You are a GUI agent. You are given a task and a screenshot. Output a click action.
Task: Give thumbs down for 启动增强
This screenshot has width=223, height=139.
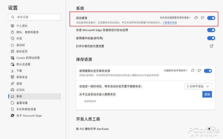202,18
